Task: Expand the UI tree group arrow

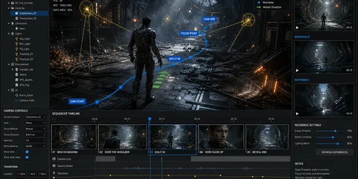Action: point(8,90)
